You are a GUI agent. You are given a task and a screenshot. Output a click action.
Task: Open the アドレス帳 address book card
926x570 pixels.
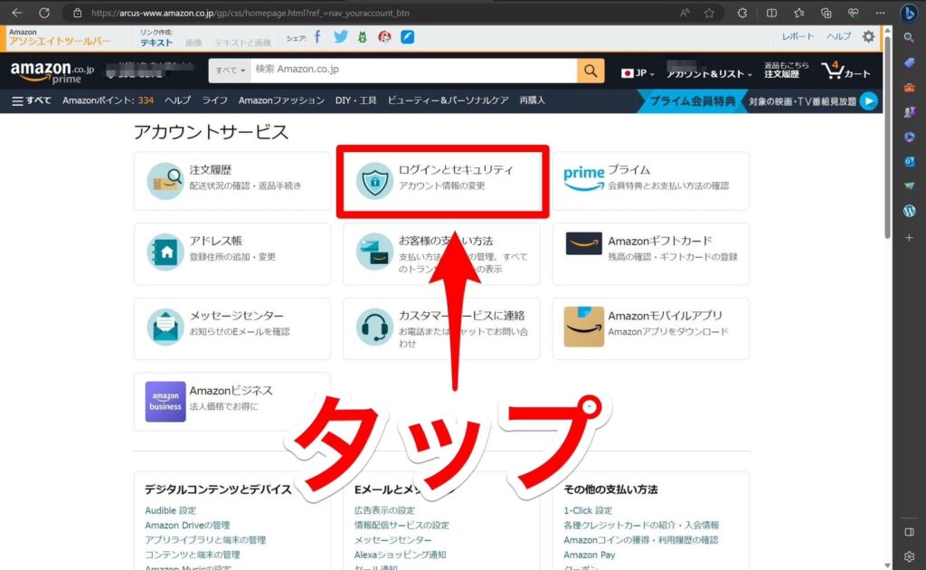point(232,253)
